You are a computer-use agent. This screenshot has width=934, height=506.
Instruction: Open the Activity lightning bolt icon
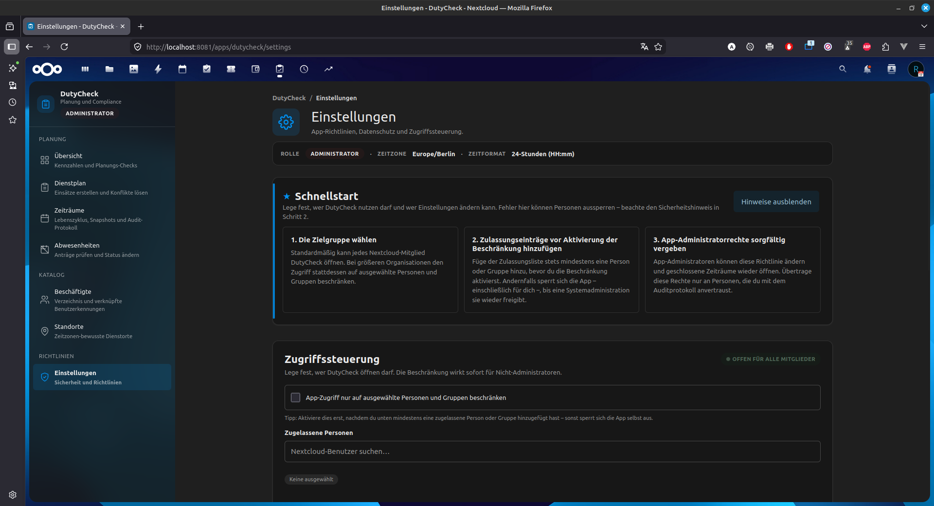click(158, 69)
